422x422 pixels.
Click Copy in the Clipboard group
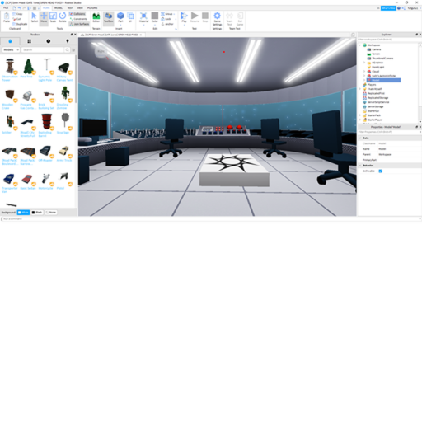coord(17,14)
